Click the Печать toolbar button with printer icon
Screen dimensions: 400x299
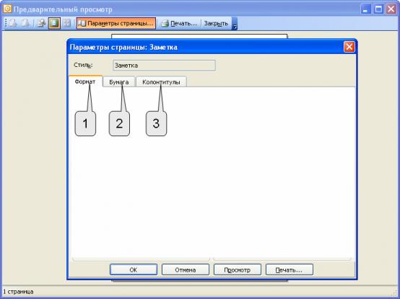coord(179,23)
